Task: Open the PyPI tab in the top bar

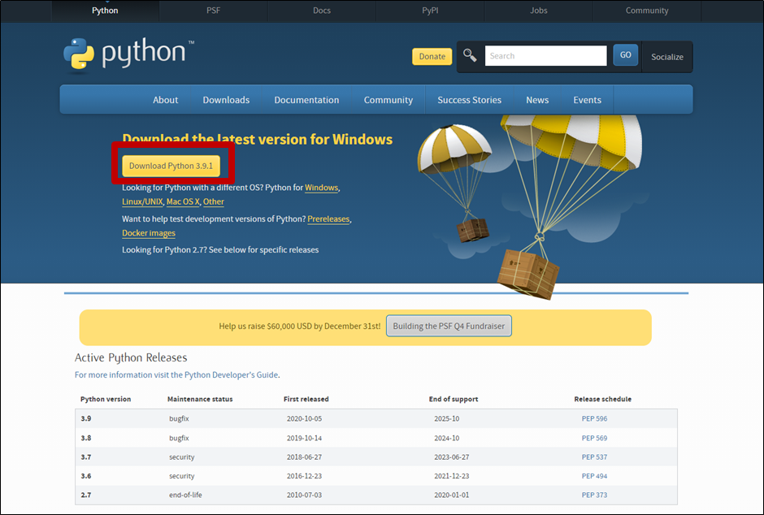Action: pyautogui.click(x=430, y=11)
